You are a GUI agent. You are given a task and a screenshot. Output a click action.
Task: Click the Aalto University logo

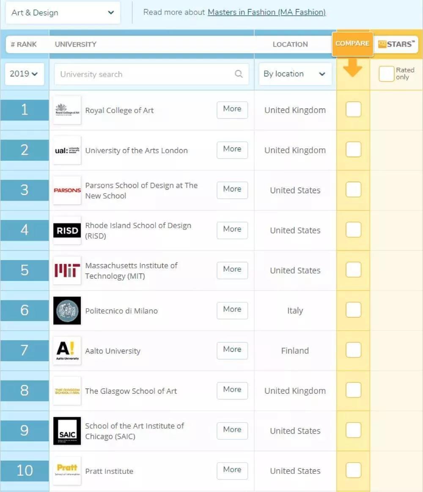pos(67,351)
